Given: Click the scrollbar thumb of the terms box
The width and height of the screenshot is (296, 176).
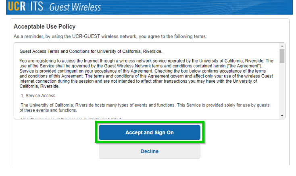Looking at the screenshot, I should (282, 56).
